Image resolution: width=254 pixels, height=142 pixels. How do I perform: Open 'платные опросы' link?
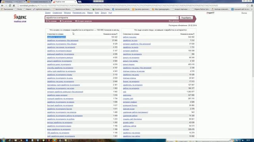point(129,78)
